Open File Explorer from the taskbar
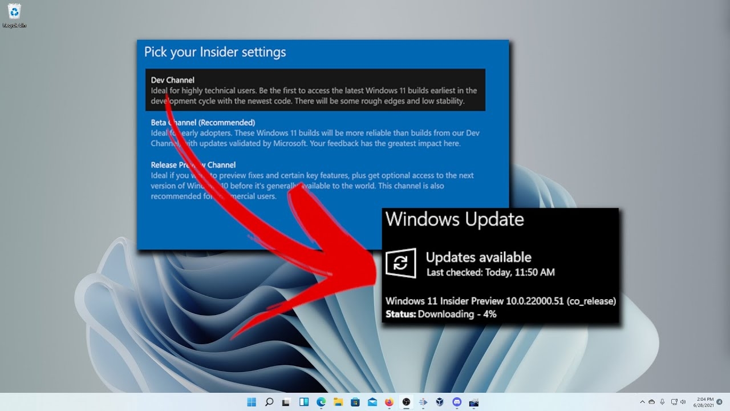 [338, 401]
